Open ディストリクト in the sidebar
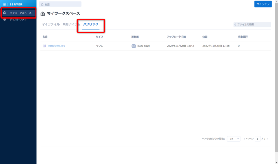278x164 pixels. [18, 19]
